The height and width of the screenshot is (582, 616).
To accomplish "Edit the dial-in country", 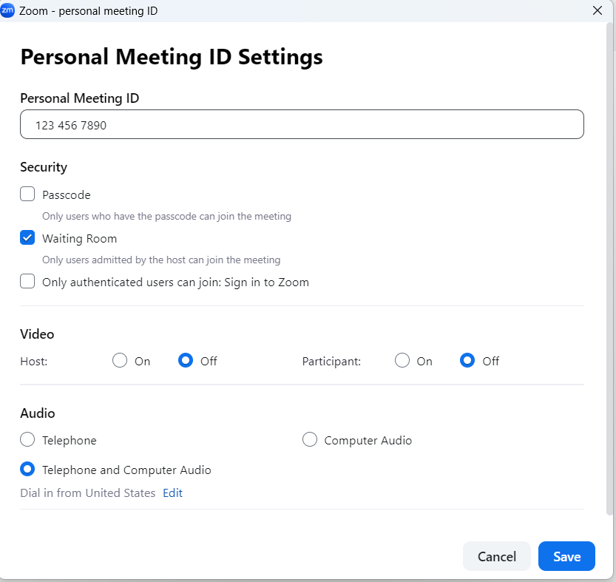I will tap(172, 493).
